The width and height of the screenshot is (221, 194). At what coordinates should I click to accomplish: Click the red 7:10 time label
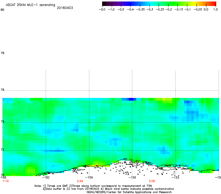(x=5, y=181)
